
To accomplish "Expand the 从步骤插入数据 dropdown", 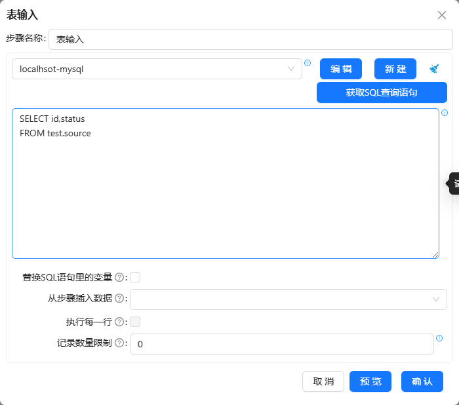I will [288, 299].
